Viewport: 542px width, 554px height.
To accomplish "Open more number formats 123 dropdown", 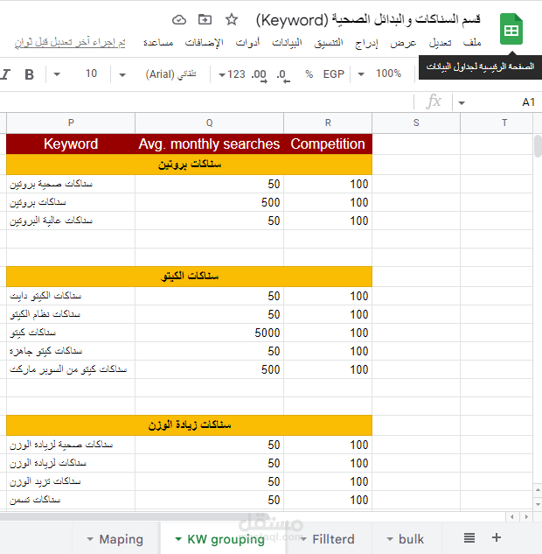I will coord(232,74).
